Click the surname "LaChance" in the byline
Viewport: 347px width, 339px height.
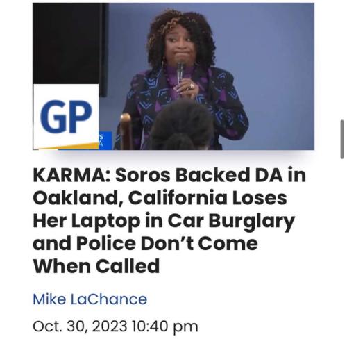coord(109,299)
